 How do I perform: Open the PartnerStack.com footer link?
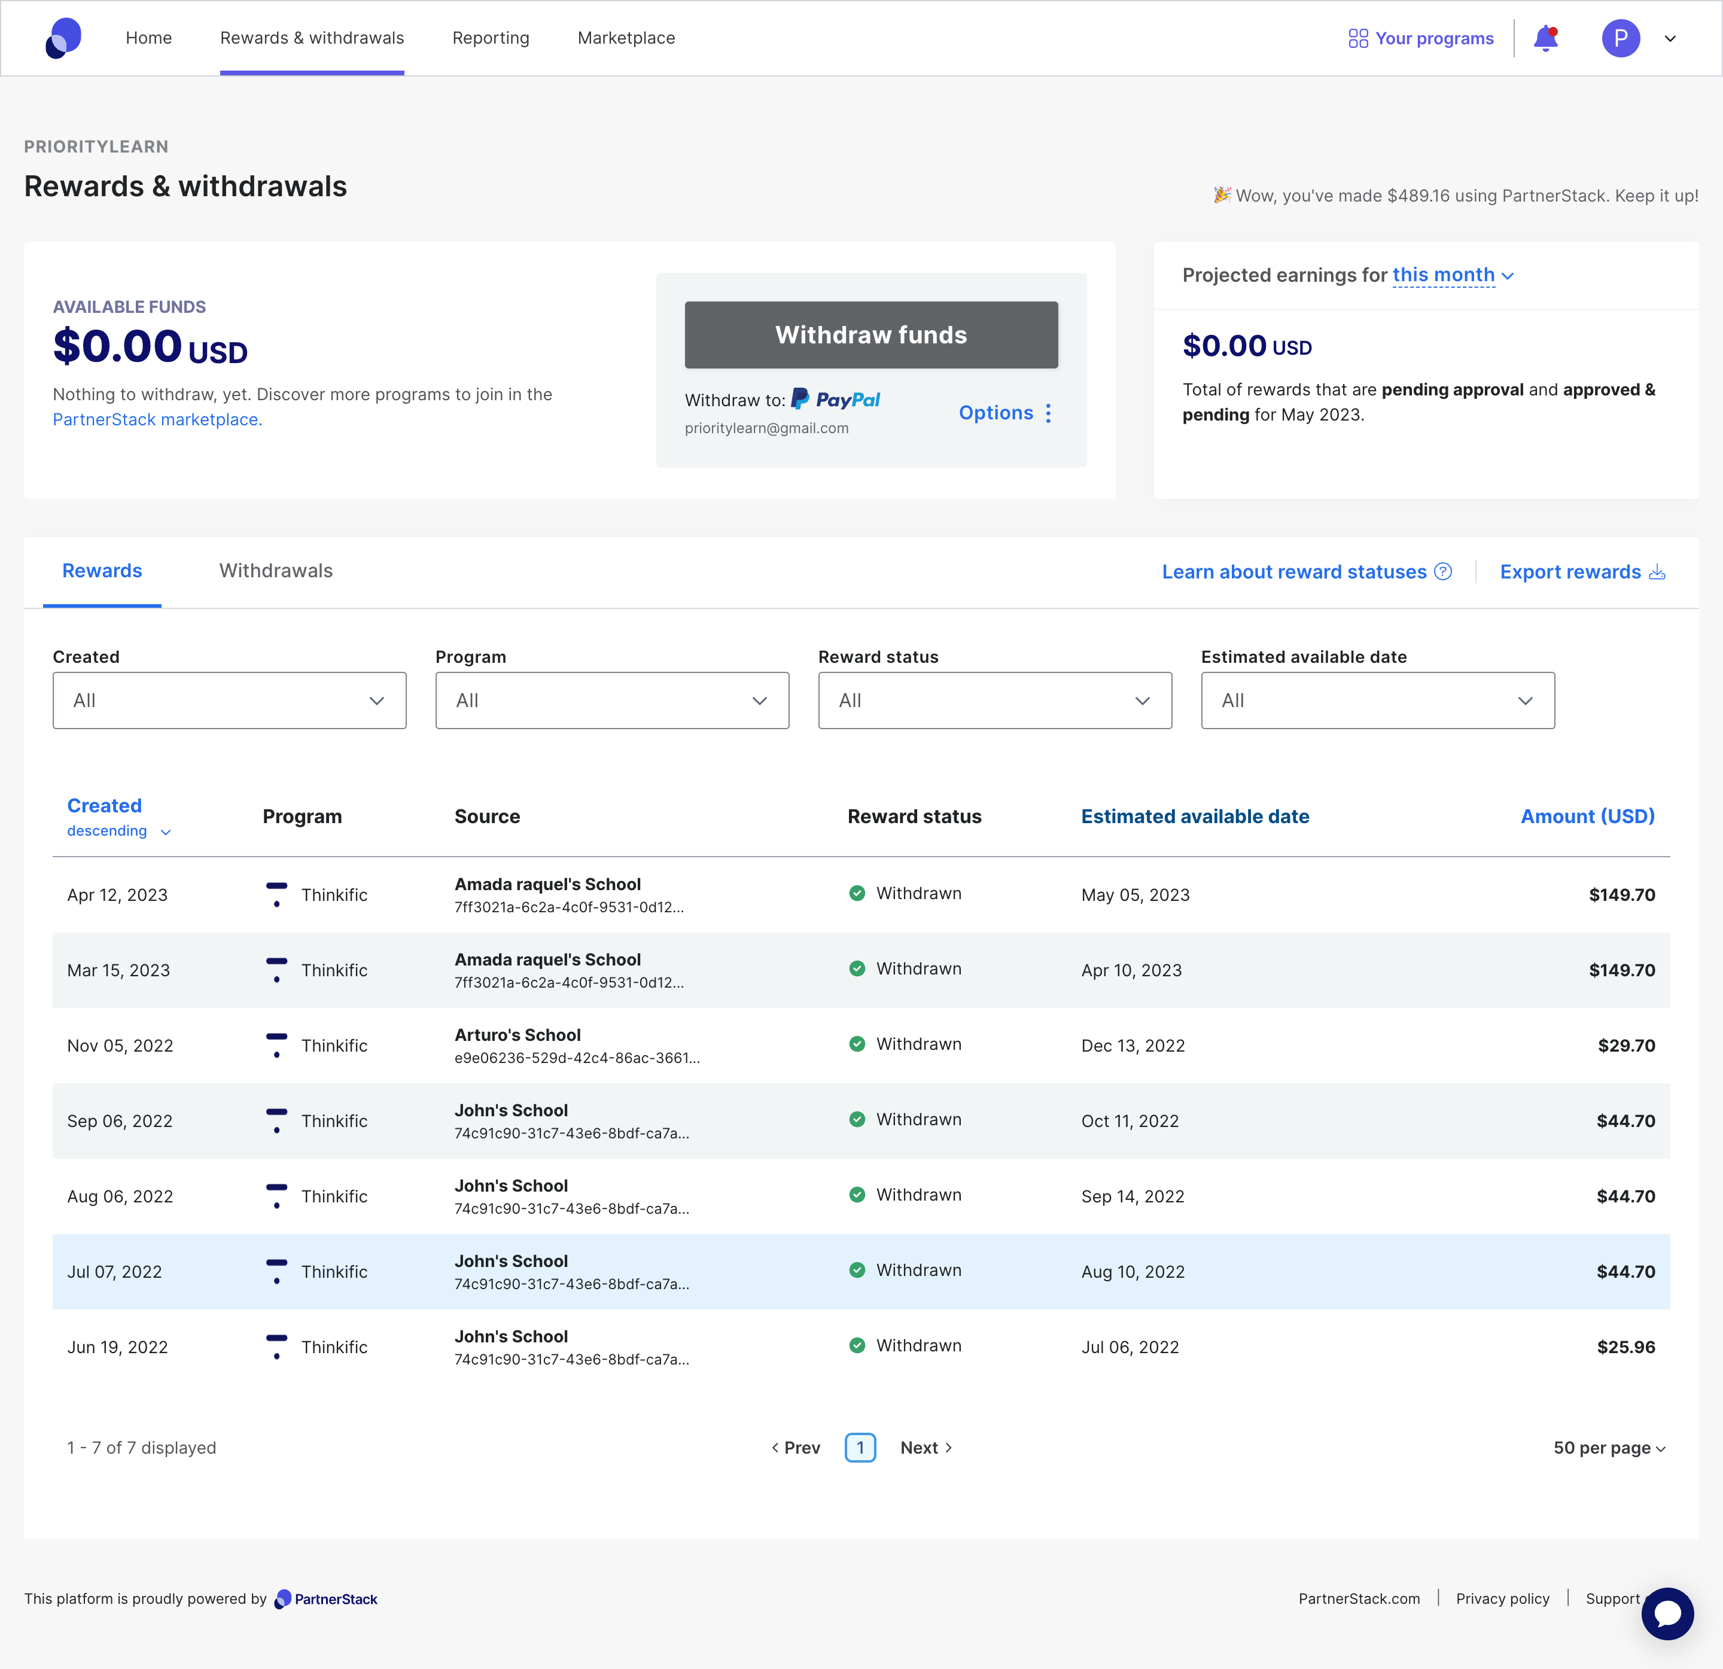point(1359,1598)
